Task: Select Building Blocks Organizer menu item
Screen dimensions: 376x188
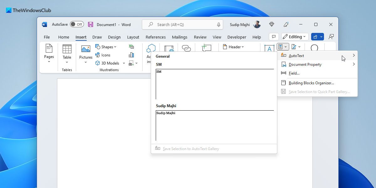Action: (x=311, y=83)
